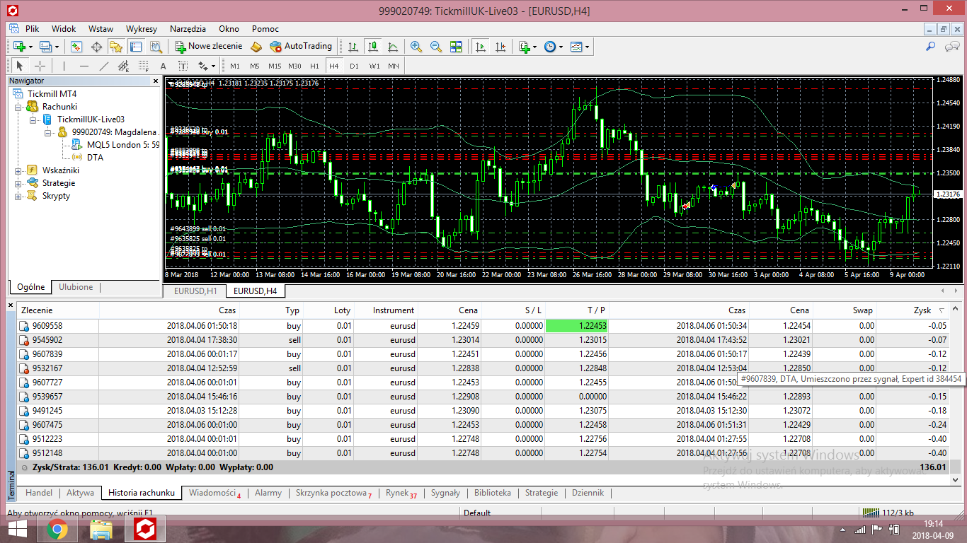Open the Strategy Tester magnifier icon
The image size is (967, 543).
pyautogui.click(x=156, y=47)
